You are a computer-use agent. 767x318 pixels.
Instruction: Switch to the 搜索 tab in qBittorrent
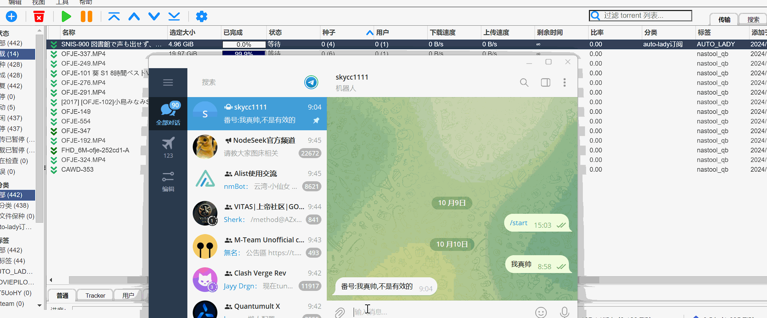point(753,20)
